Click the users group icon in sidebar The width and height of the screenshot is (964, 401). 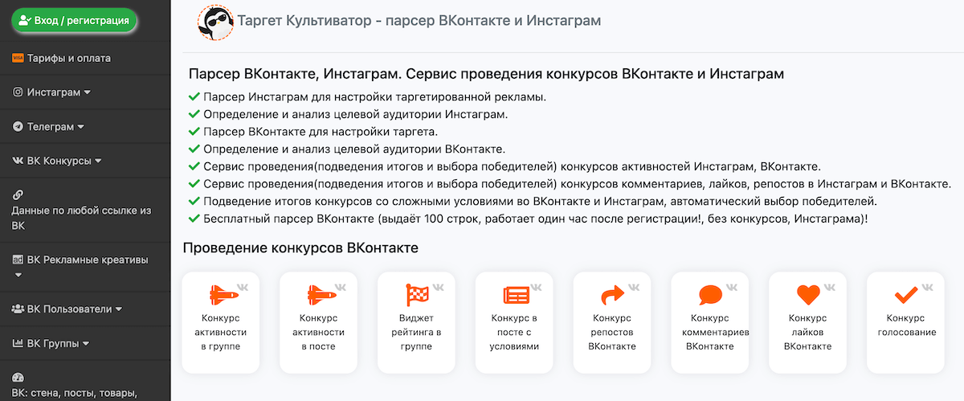18,309
